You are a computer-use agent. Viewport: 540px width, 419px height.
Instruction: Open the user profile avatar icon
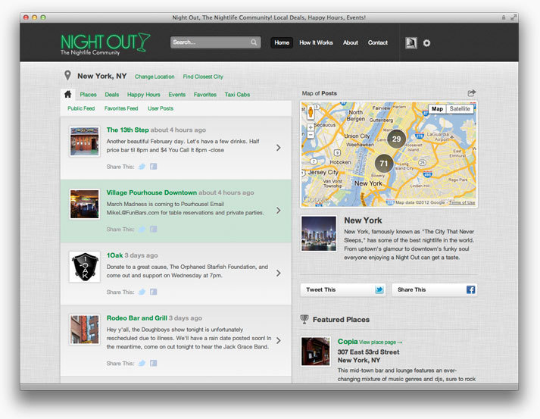tap(410, 43)
